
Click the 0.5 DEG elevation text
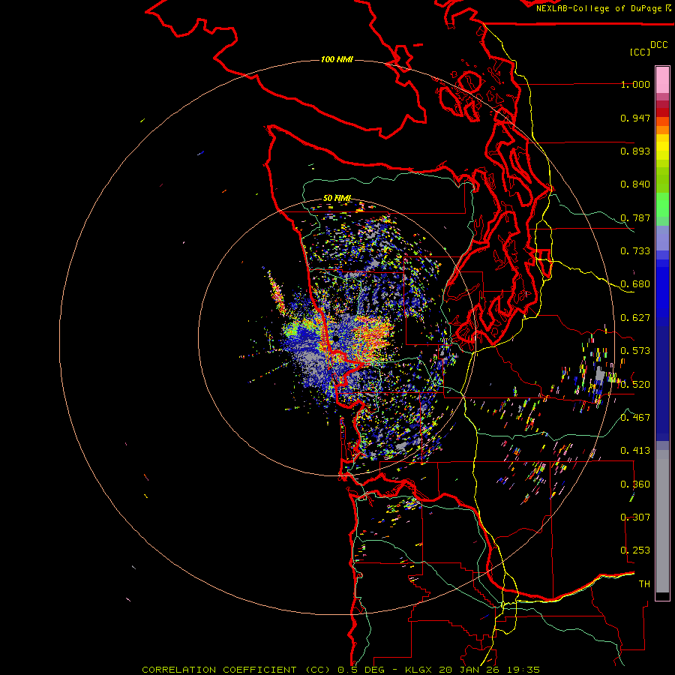[x=361, y=670]
